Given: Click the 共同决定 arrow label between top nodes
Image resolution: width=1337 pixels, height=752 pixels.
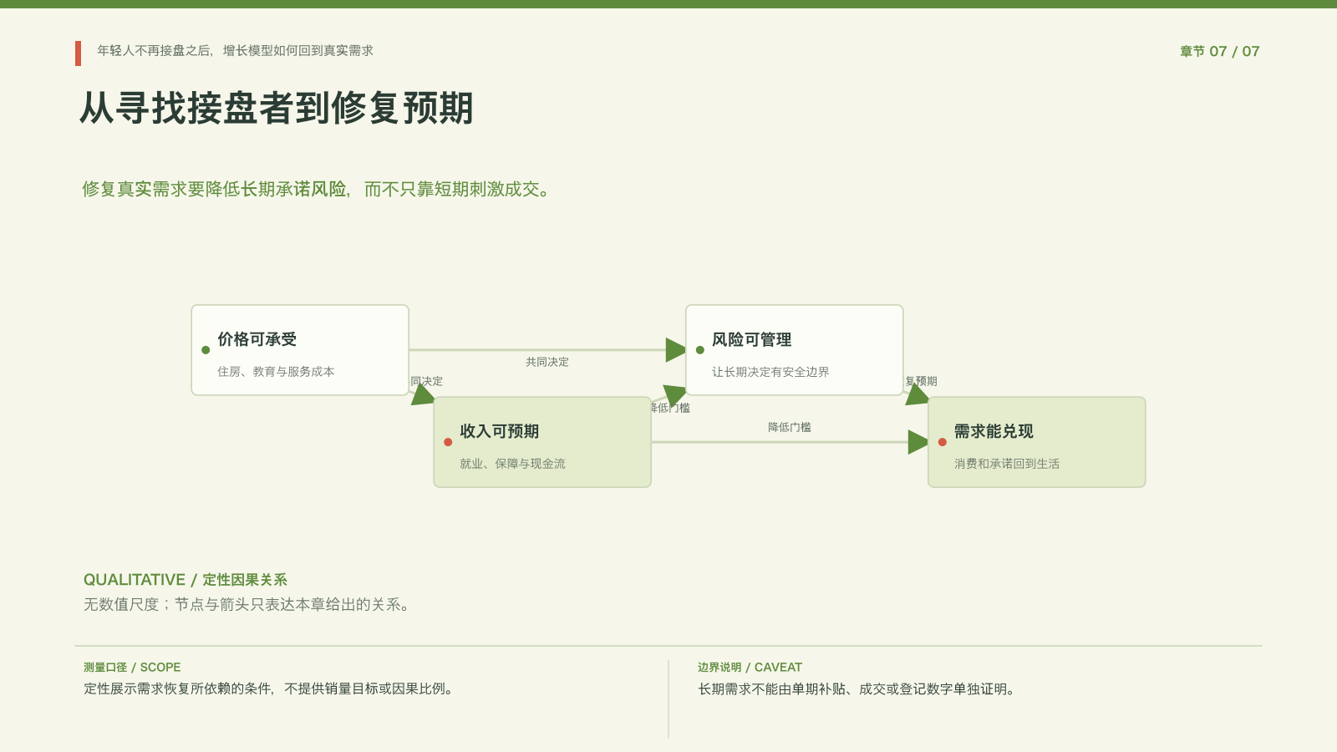Looking at the screenshot, I should [547, 362].
